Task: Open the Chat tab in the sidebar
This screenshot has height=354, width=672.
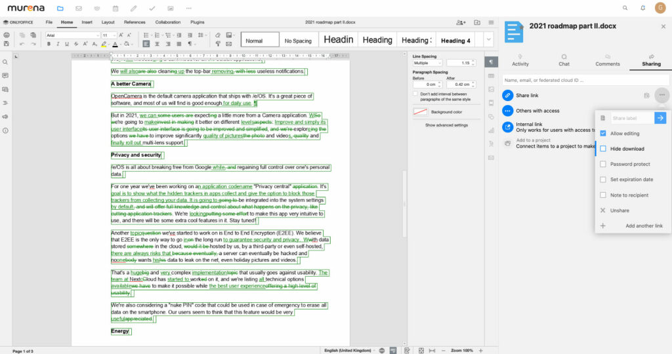Action: (564, 60)
